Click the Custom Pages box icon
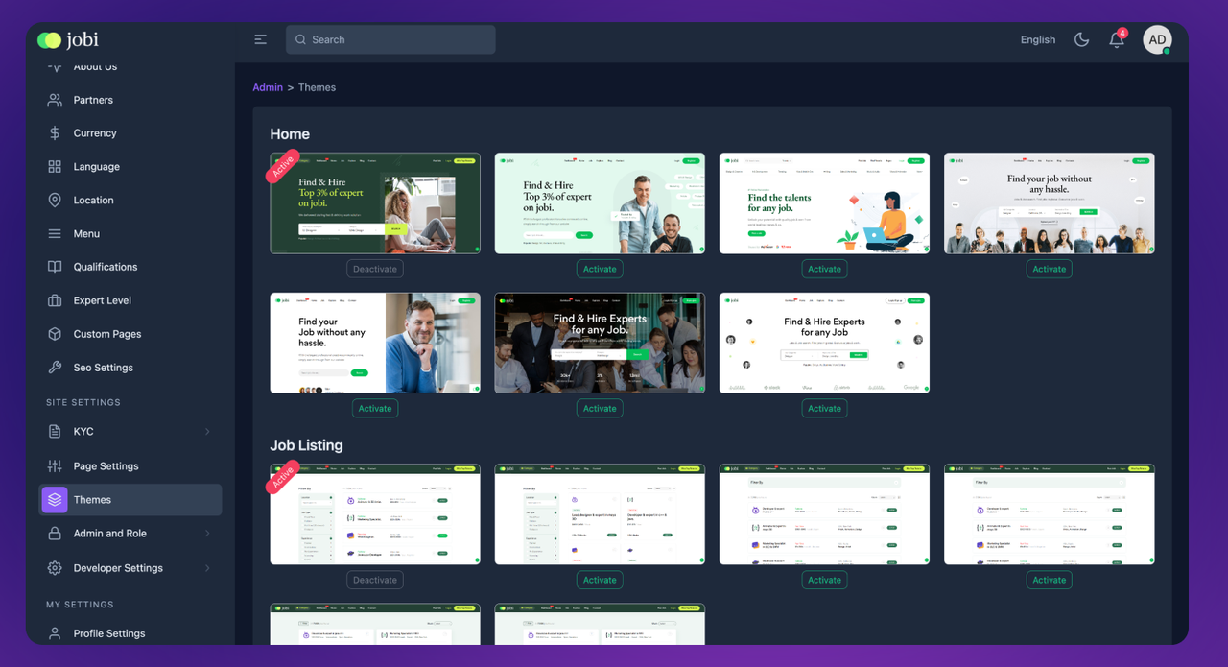 55,334
